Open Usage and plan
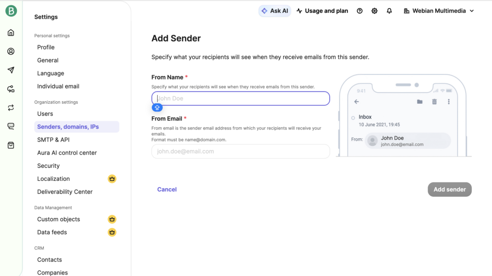Viewport: 492px width, 276px height. [x=322, y=11]
